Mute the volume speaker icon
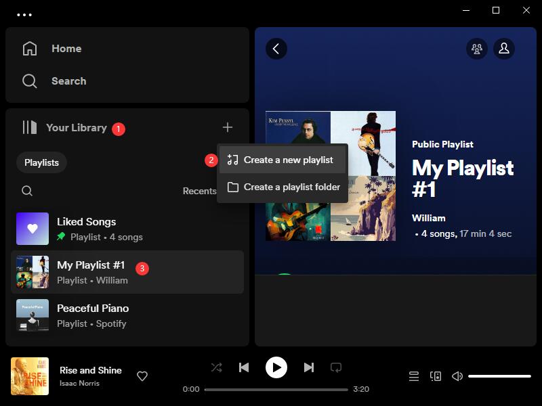 coord(457,376)
